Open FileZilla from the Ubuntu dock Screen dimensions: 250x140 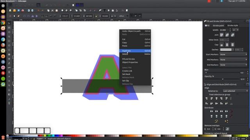click(x=3, y=73)
